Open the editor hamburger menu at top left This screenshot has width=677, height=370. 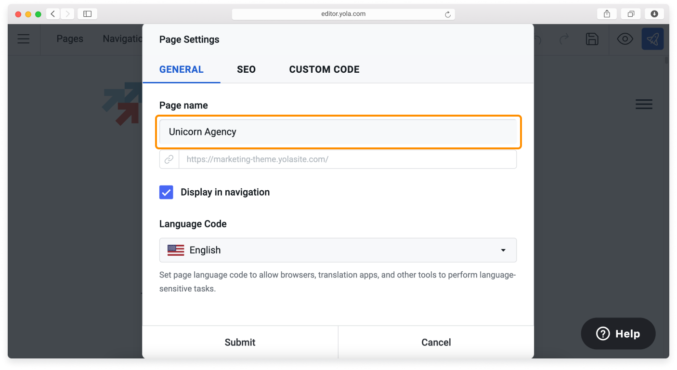[24, 39]
